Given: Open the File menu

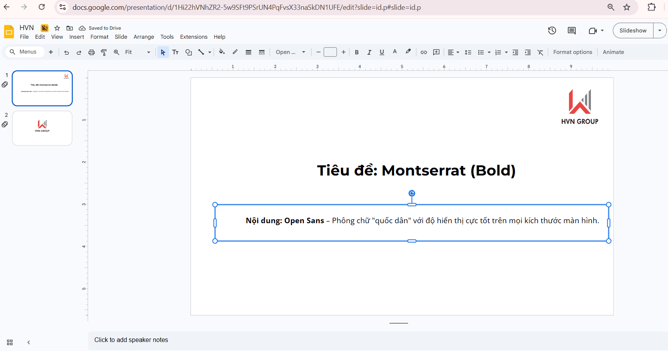Looking at the screenshot, I should pos(24,37).
